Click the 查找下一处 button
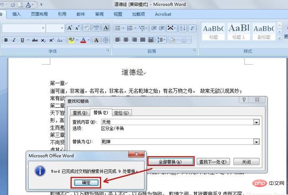Viewport: 288px width, 195px height. tap(213, 162)
